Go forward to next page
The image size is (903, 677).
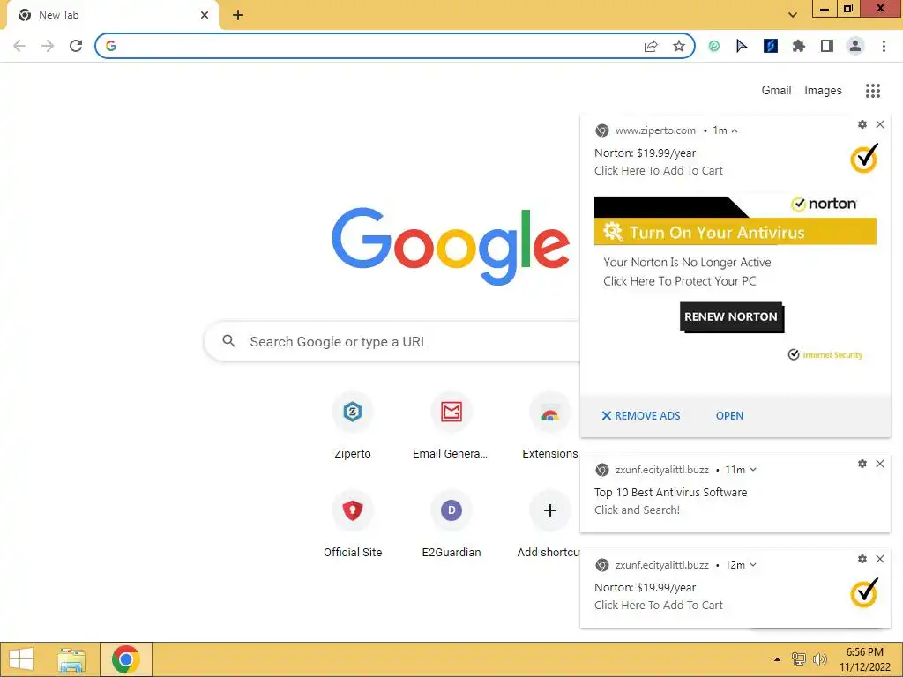pyautogui.click(x=48, y=46)
